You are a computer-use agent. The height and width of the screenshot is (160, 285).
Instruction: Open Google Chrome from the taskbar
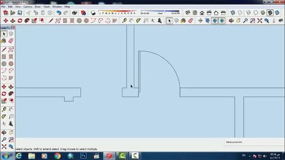pyautogui.click(x=57, y=156)
